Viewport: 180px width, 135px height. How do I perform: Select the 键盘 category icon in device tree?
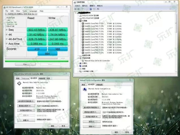pos(80,69)
